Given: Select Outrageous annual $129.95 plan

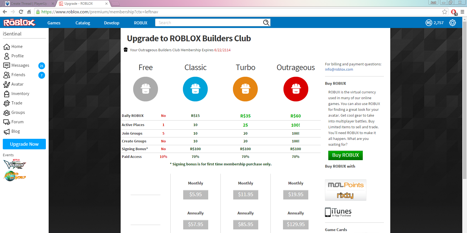Looking at the screenshot, I should [x=296, y=224].
